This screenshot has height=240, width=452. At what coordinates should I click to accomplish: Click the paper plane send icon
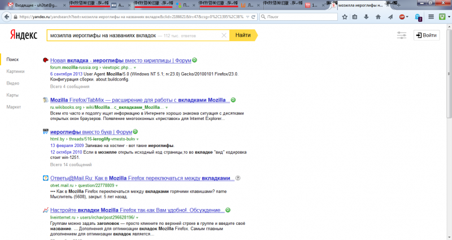[x=389, y=17]
